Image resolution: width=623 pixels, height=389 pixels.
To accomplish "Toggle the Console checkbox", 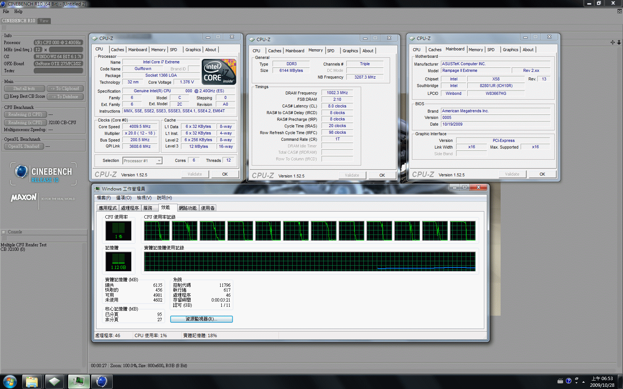I will (4, 232).
